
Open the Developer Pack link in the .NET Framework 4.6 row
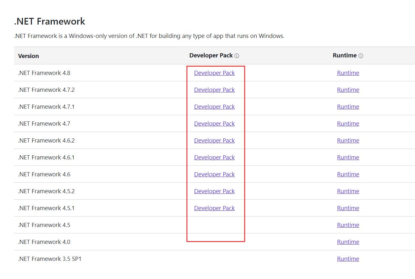click(214, 174)
